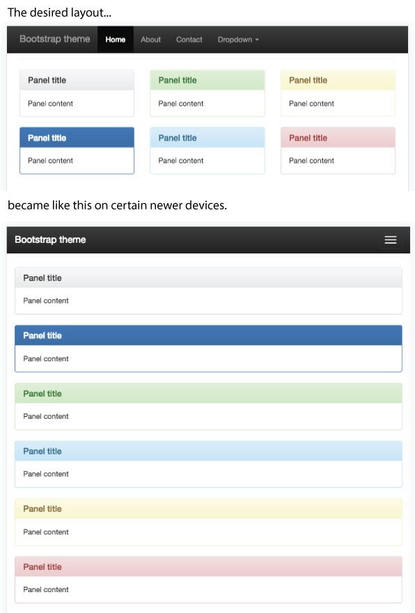Image resolution: width=415 pixels, height=613 pixels.
Task: Select the green Panel title in desktop grid
Action: tap(177, 80)
